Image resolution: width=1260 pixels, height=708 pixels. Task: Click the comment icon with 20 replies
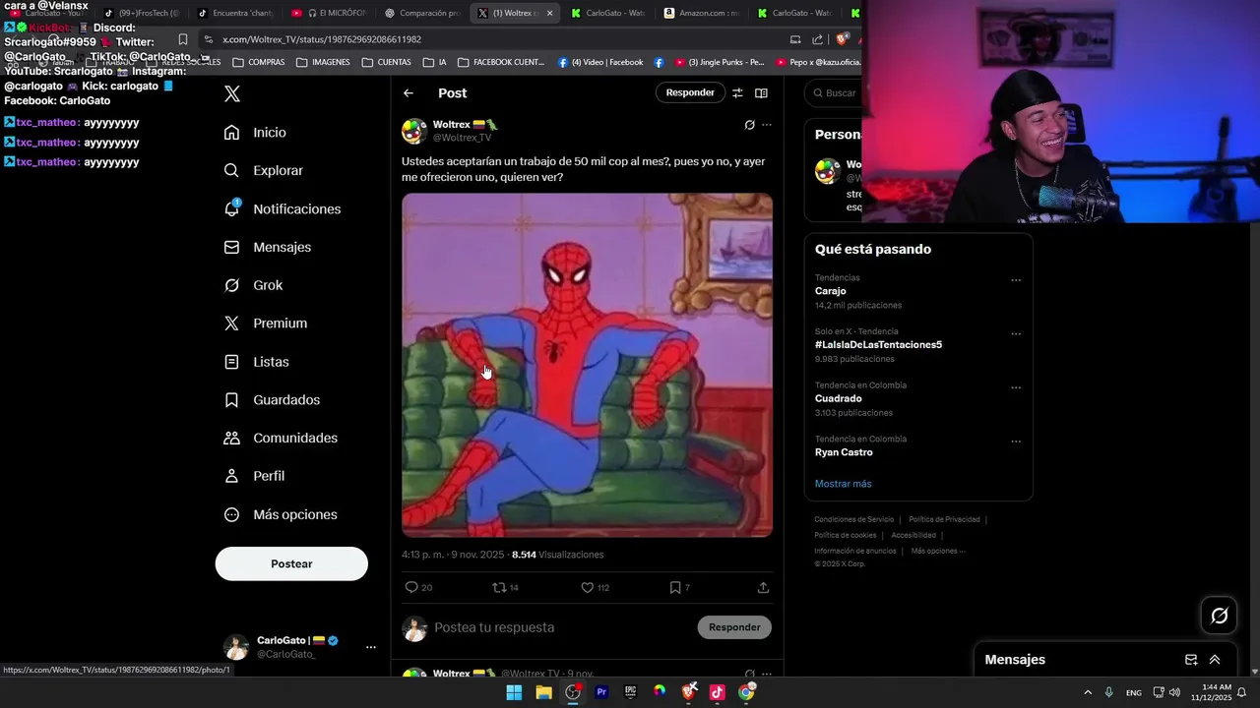point(411,587)
